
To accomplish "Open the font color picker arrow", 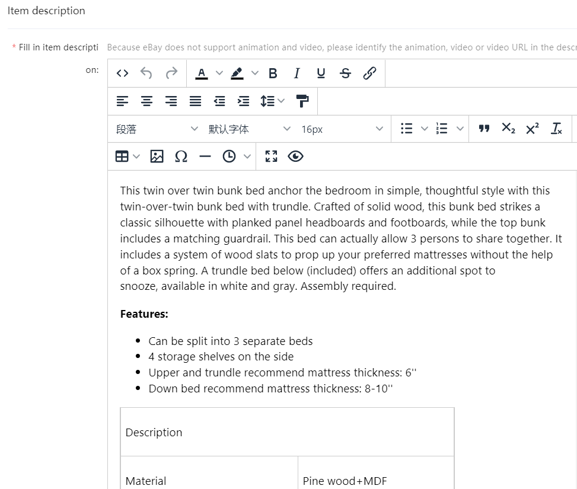I will 219,73.
